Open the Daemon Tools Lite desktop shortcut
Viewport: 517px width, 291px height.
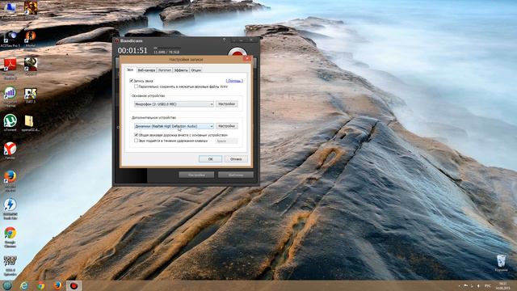pyautogui.click(x=11, y=209)
